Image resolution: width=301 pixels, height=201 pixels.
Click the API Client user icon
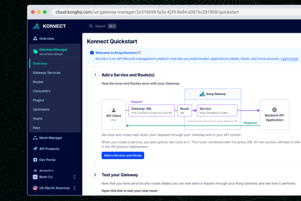click(113, 110)
